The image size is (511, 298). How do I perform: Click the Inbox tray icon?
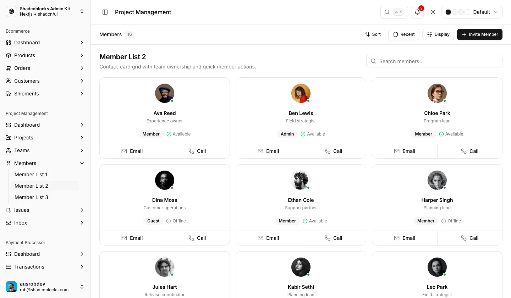(x=9, y=223)
